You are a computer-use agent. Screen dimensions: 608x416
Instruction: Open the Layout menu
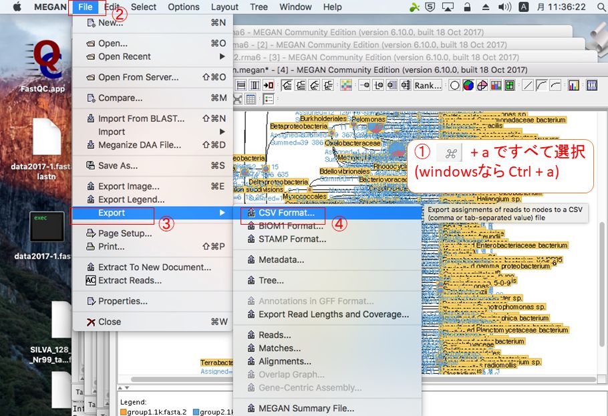click(224, 7)
